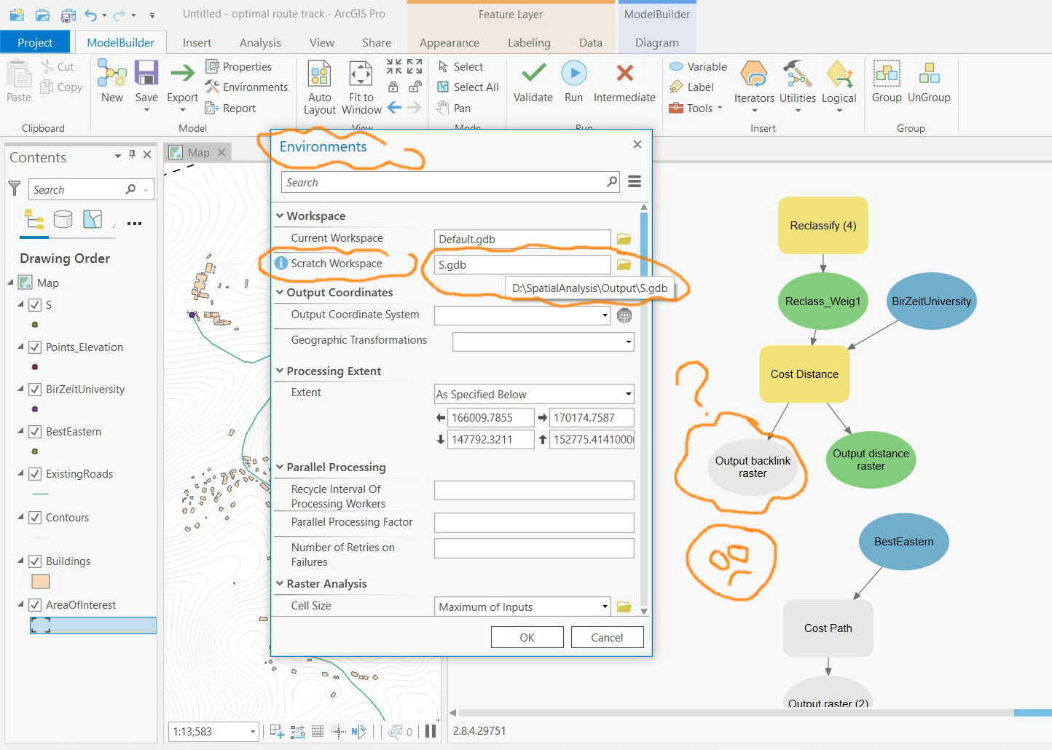The image size is (1052, 750).
Task: Select the Reclassify (4) tool node
Action: tap(823, 225)
